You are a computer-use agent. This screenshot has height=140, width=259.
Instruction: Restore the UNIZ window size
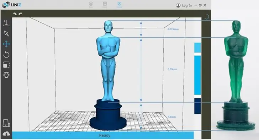(200, 5)
